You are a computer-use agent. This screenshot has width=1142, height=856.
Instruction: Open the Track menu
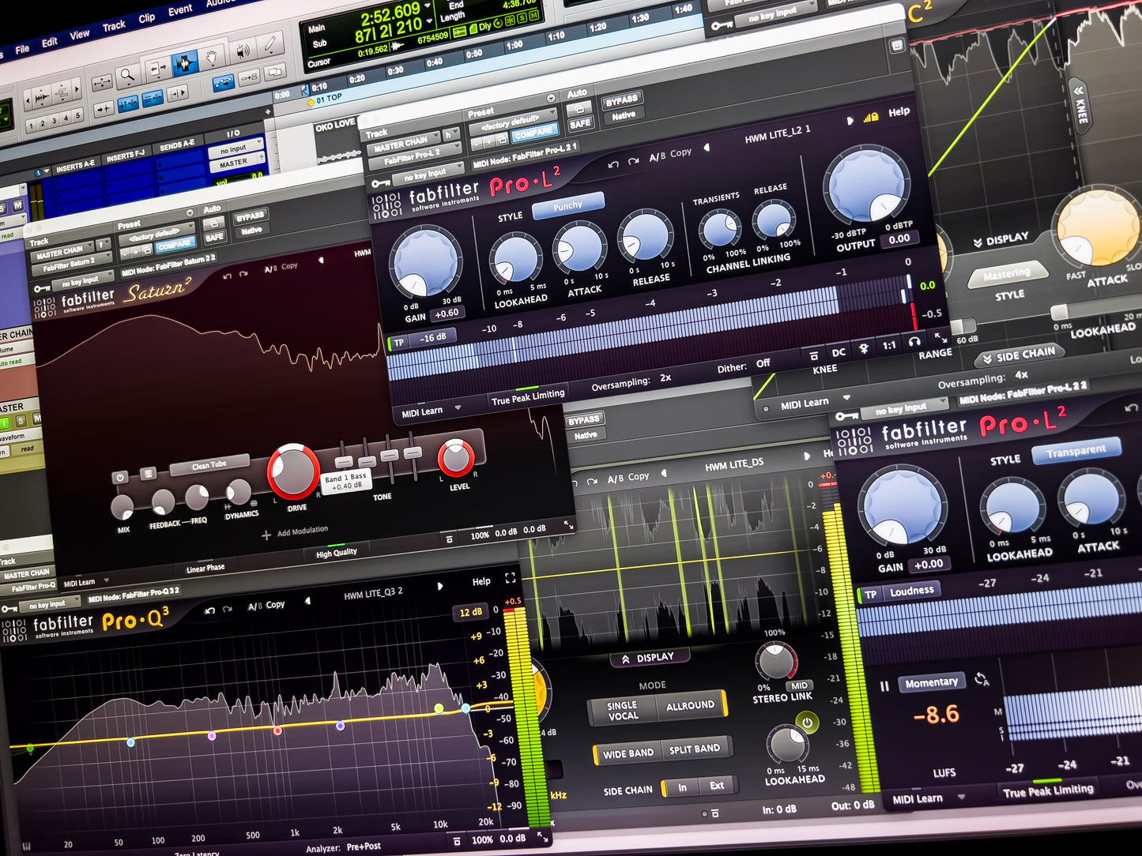tap(114, 26)
